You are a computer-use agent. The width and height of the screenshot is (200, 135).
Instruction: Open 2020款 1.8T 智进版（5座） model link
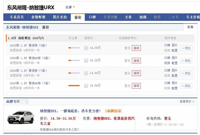point(28,46)
